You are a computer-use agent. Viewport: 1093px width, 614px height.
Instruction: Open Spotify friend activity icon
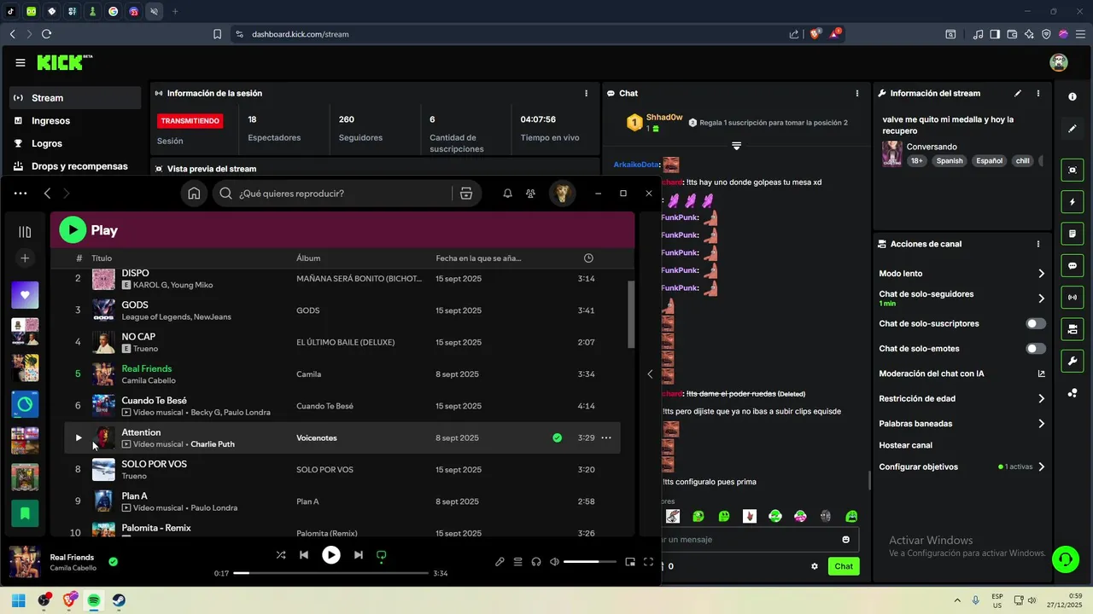pos(530,194)
